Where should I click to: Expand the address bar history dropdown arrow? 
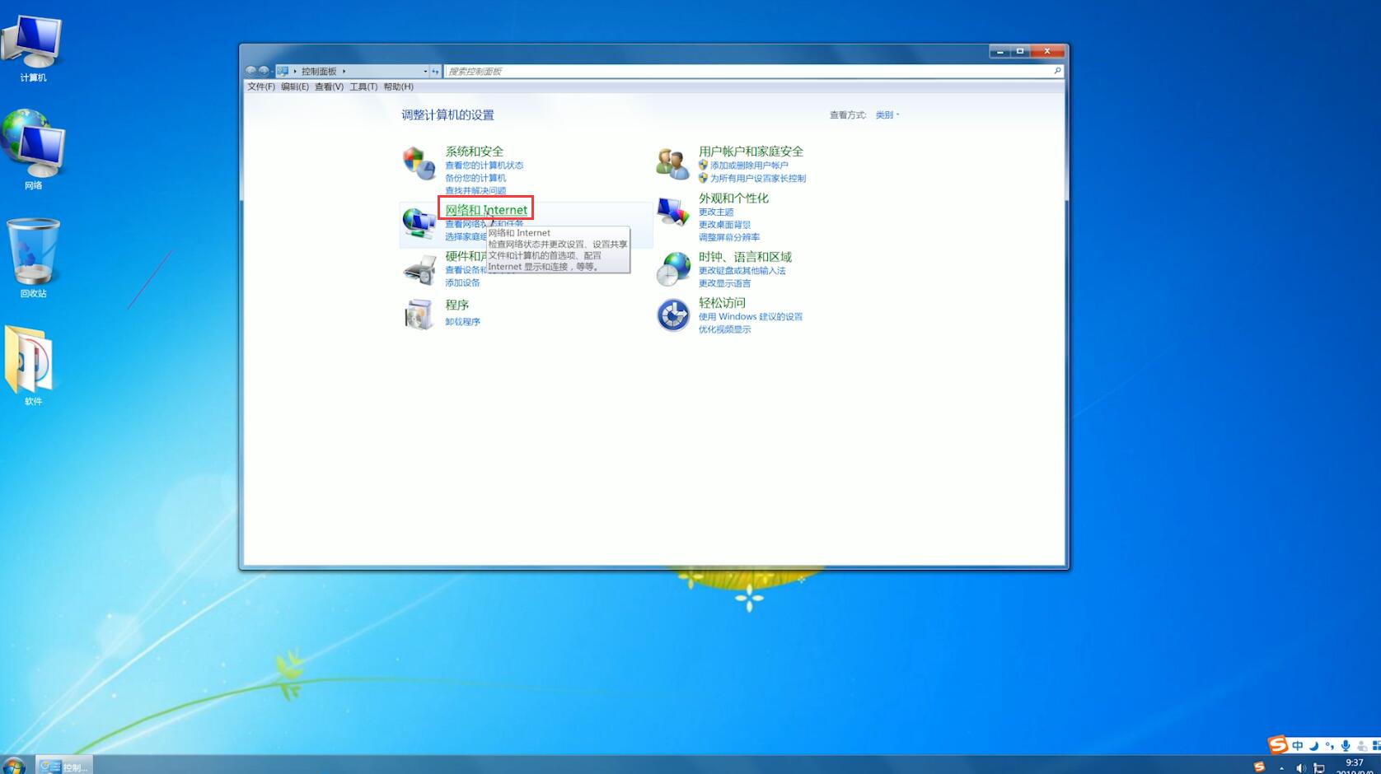coord(425,72)
